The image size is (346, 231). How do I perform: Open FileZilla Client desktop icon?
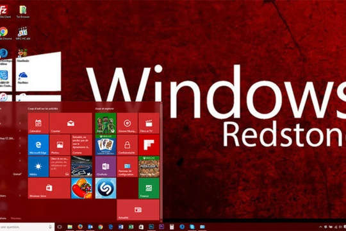pos(4,12)
